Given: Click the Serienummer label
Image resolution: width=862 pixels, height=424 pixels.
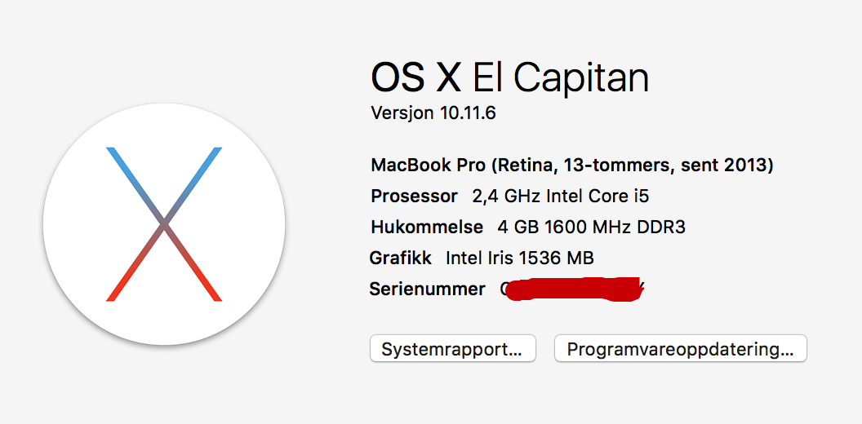Looking at the screenshot, I should point(427,289).
